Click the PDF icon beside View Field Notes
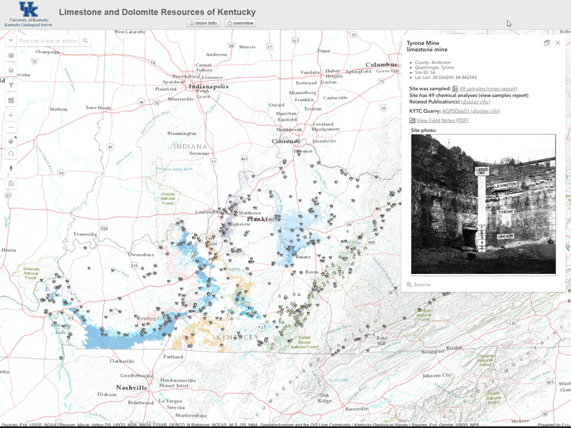The width and height of the screenshot is (571, 428). pos(411,120)
